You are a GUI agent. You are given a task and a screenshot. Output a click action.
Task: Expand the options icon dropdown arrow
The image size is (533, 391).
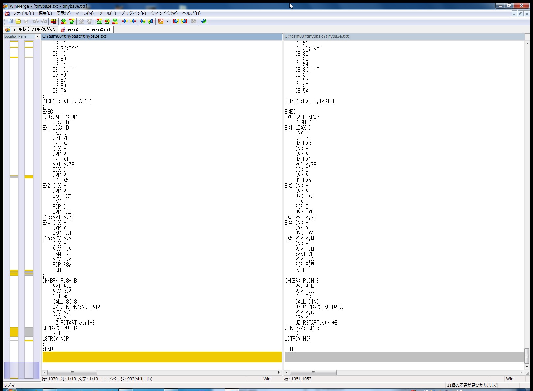coord(168,21)
